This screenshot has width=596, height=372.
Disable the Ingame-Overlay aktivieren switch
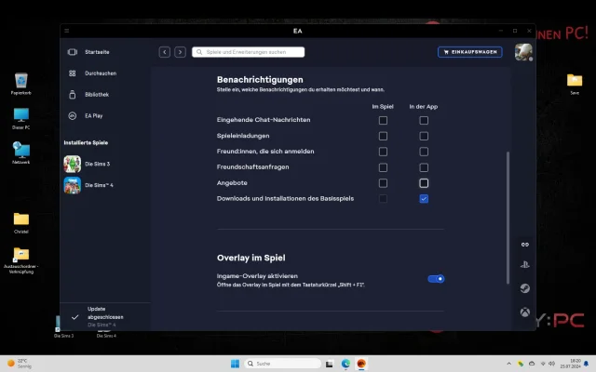click(x=436, y=279)
